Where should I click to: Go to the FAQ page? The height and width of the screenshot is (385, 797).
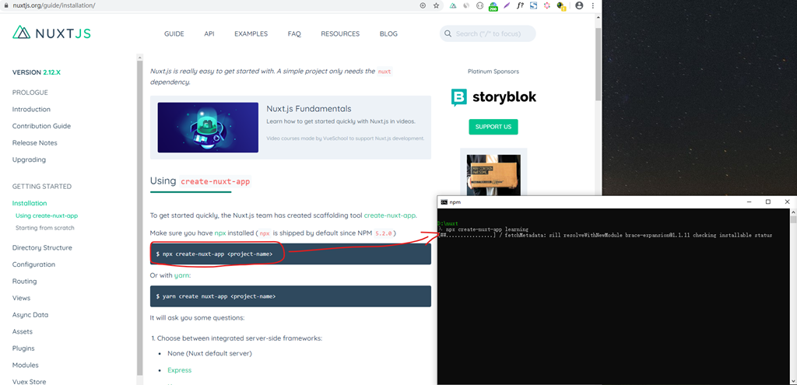pyautogui.click(x=294, y=34)
